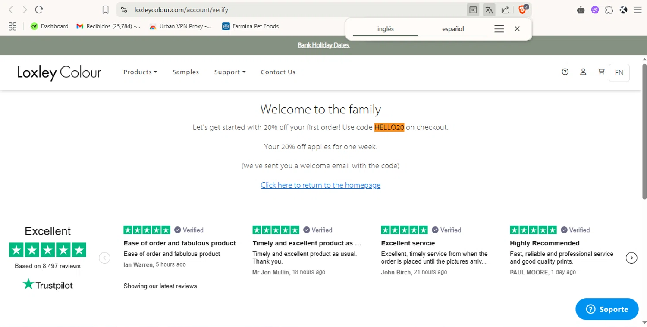
Task: Select the inglés tab in translate popup
Action: 385,29
